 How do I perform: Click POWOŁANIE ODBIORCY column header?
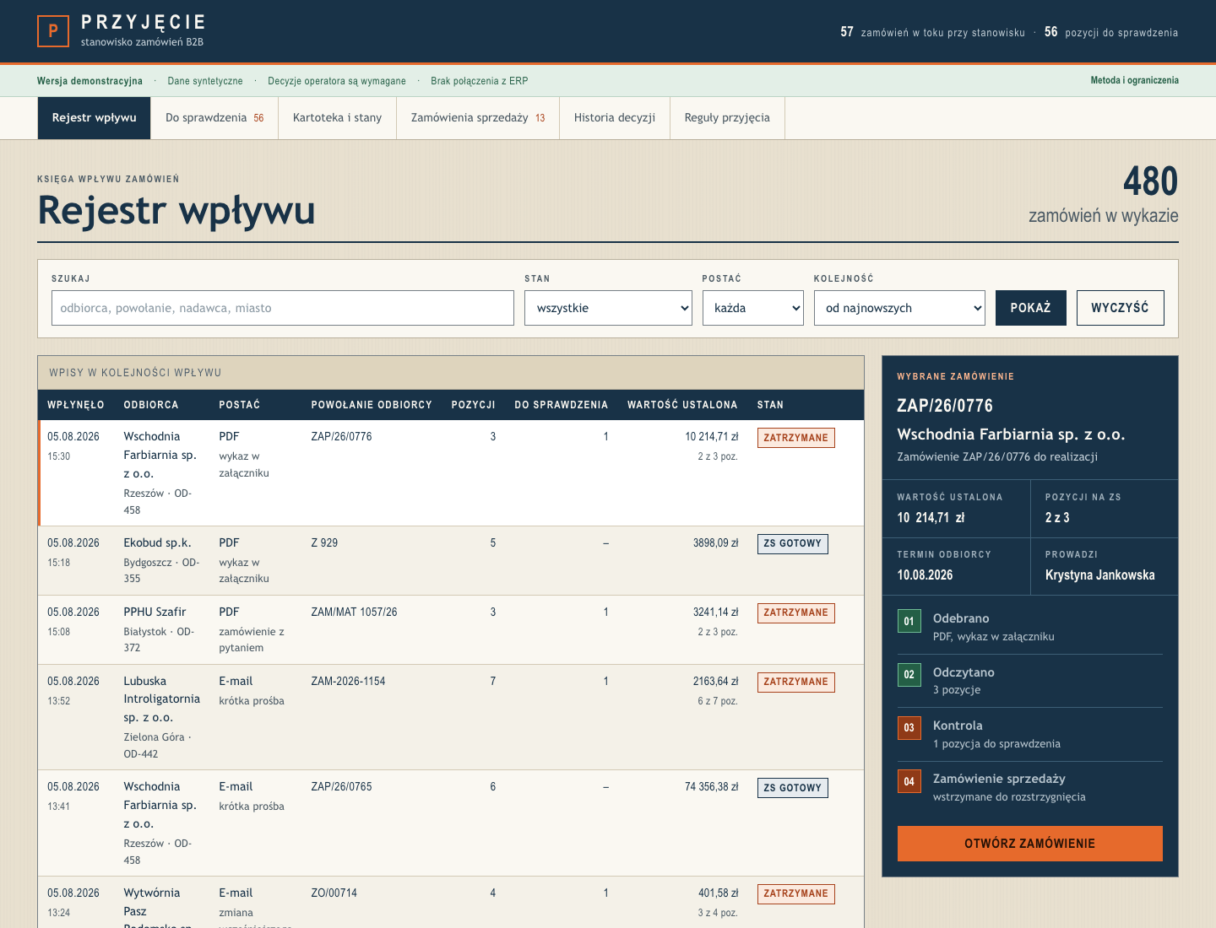click(x=372, y=405)
